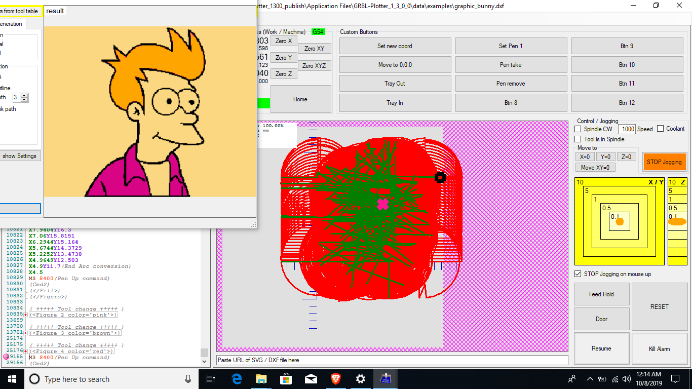Expand the Figure 3 brown code fold
692x389 pixels.
[25, 333]
